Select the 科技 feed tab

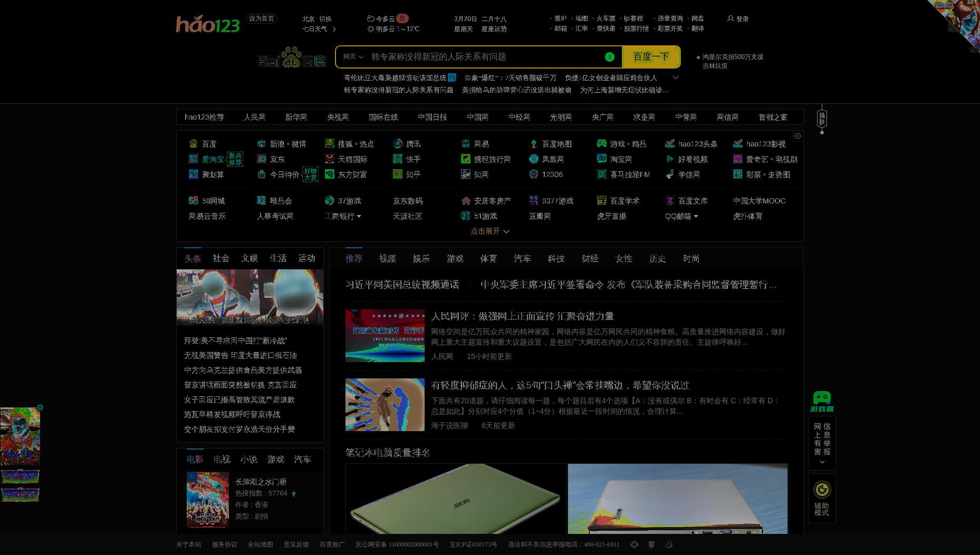556,258
